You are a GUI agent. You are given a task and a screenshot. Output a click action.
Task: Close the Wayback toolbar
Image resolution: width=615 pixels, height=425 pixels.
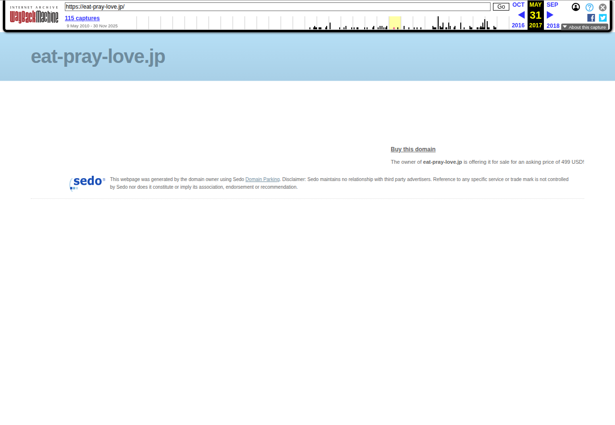(x=603, y=7)
